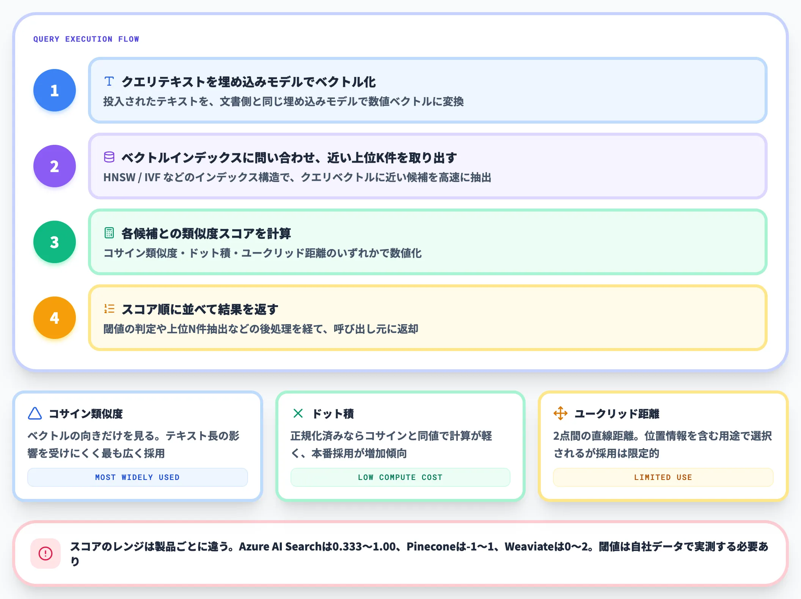This screenshot has height=599, width=801.
Task: Click the MOST WIDELY USED badge
Action: coord(138,477)
